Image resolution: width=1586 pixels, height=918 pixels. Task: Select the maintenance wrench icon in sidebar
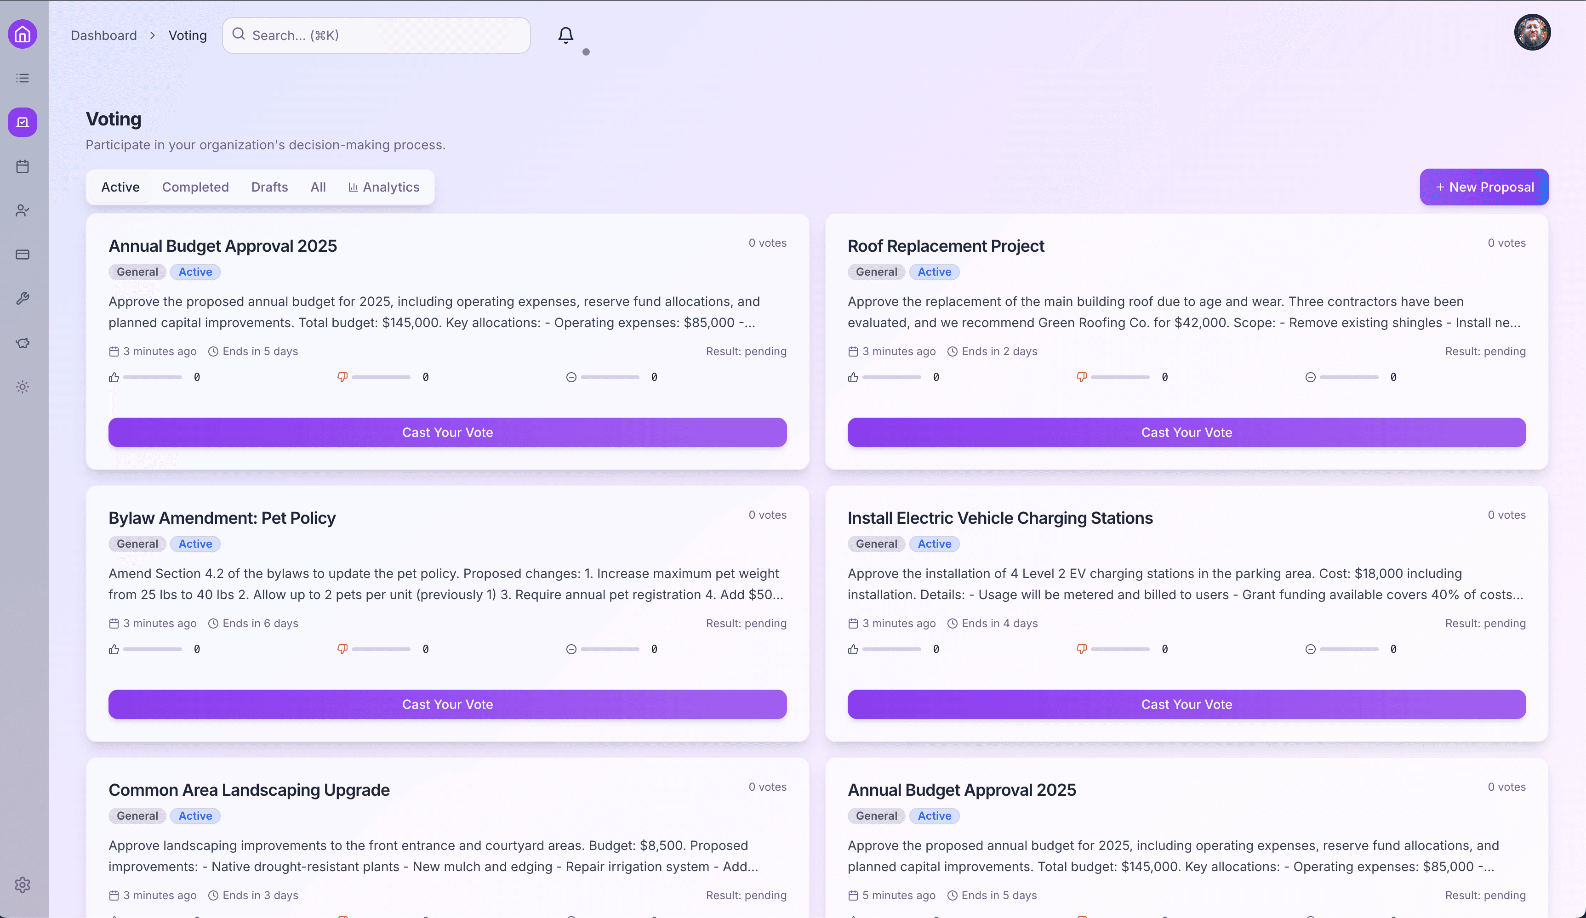pos(22,298)
